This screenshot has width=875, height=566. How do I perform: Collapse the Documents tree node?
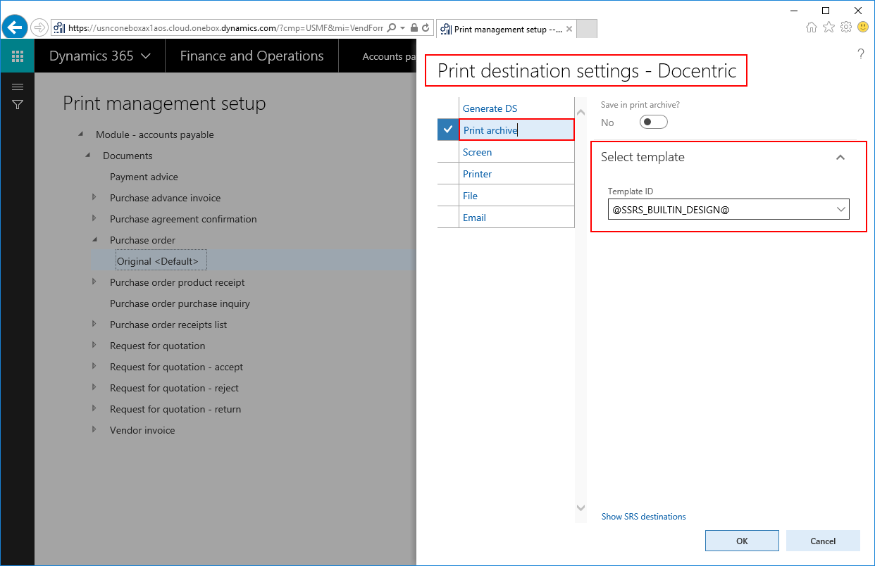tap(88, 155)
